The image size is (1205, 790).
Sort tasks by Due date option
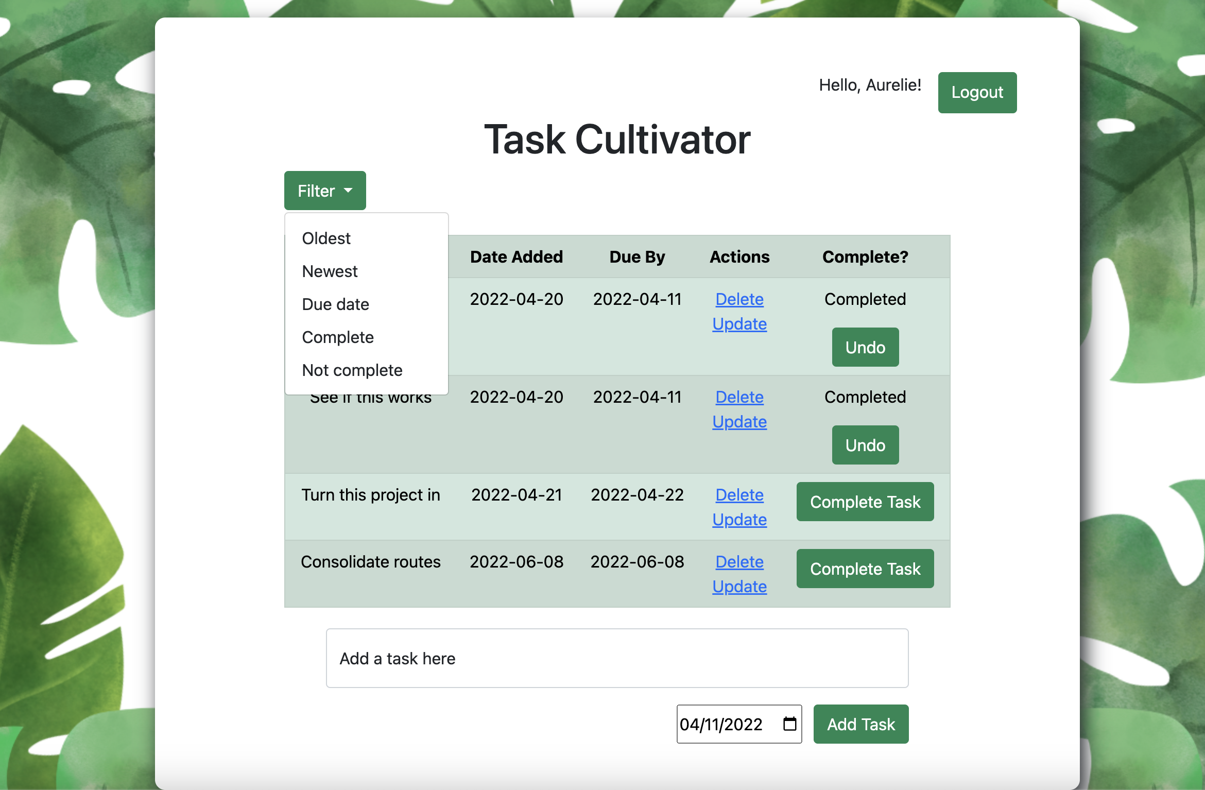point(335,304)
